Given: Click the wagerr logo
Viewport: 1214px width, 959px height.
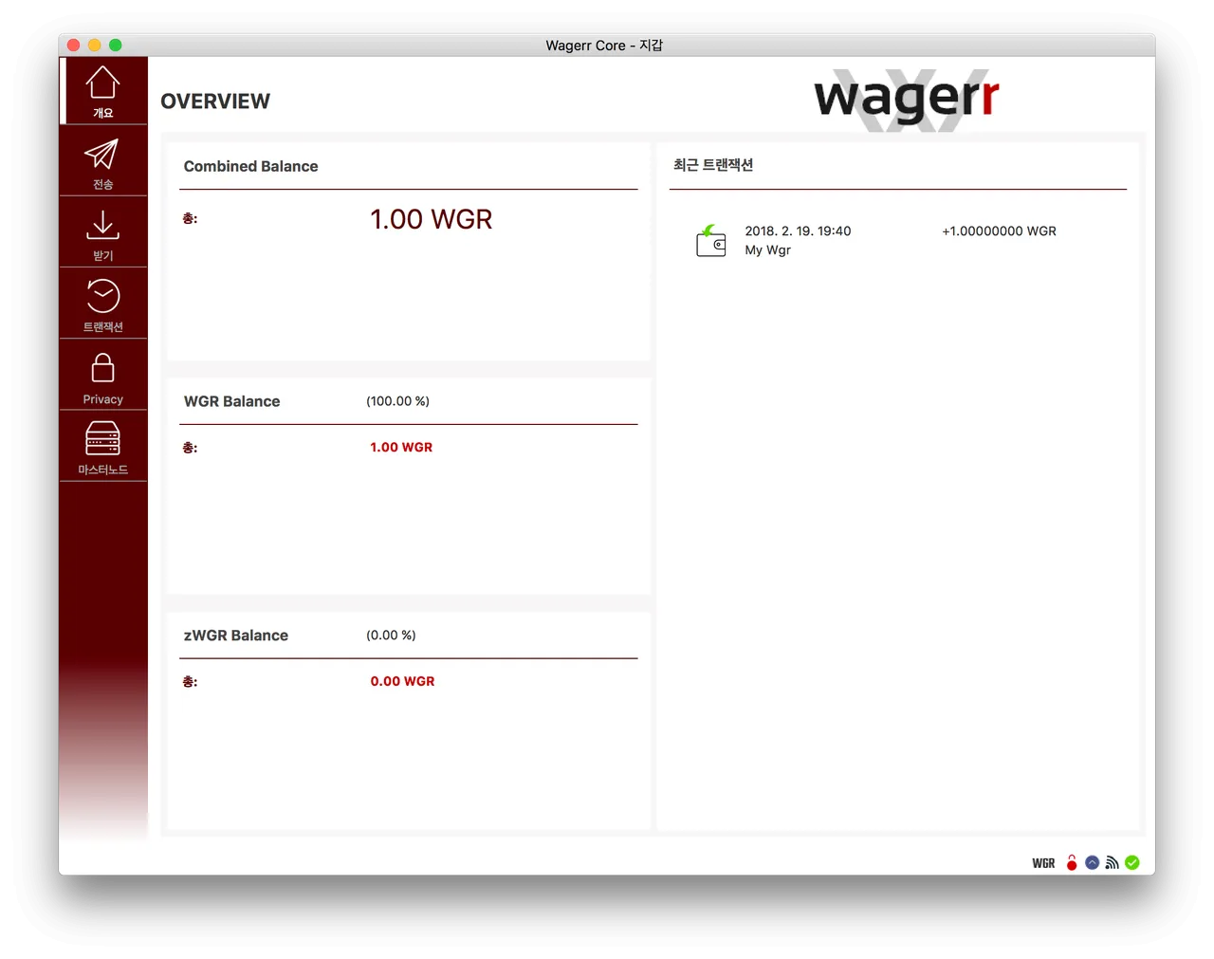Looking at the screenshot, I should coord(907,100).
